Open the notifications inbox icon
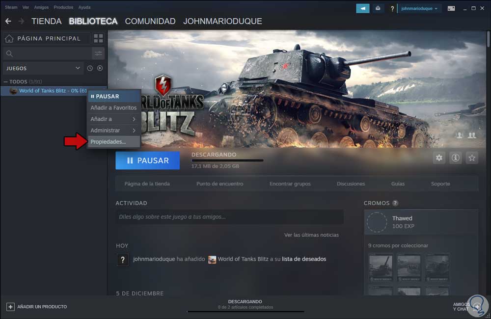The width and height of the screenshot is (491, 319). pyautogui.click(x=378, y=8)
